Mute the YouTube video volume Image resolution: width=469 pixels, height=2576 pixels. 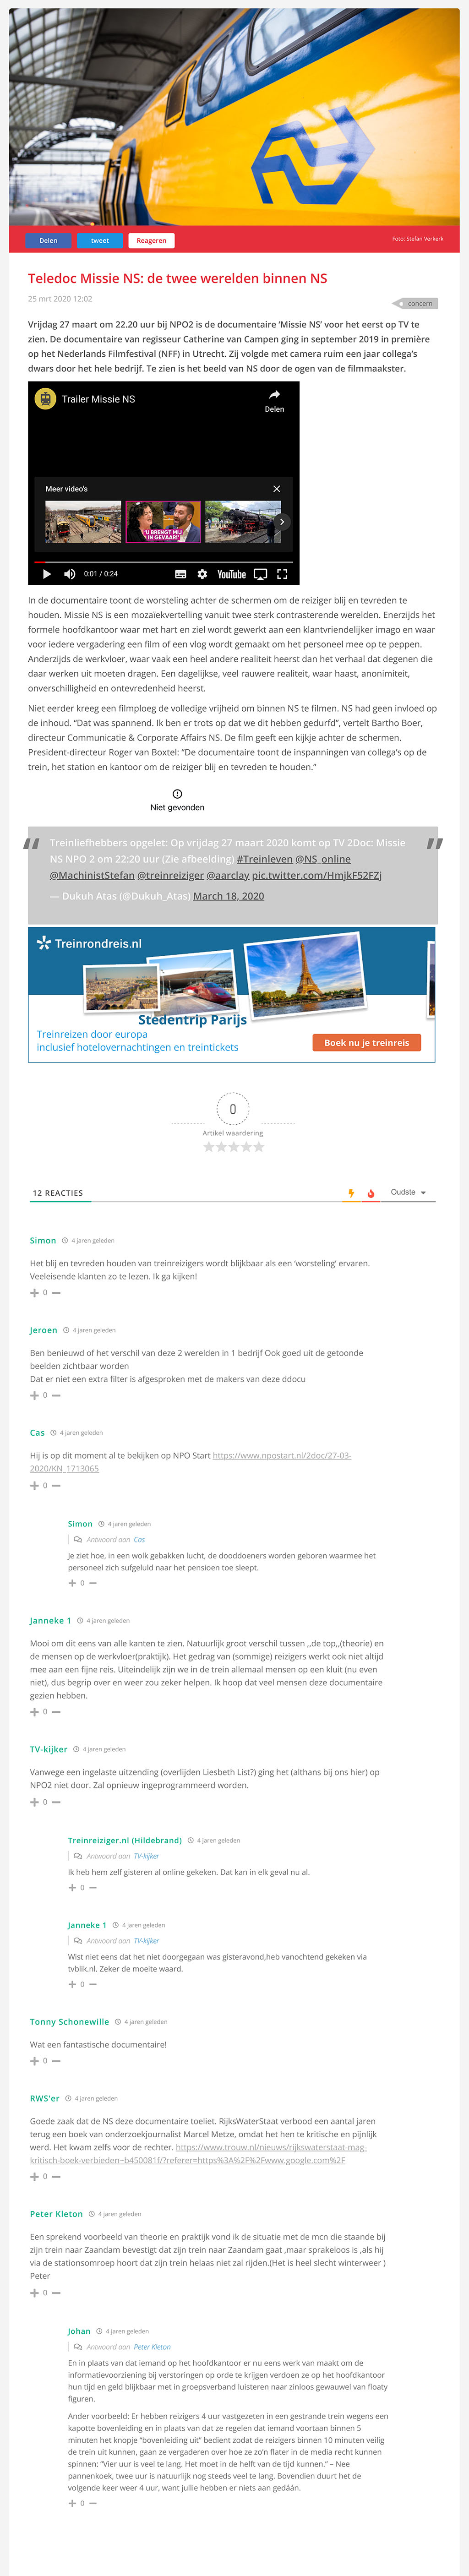click(69, 574)
